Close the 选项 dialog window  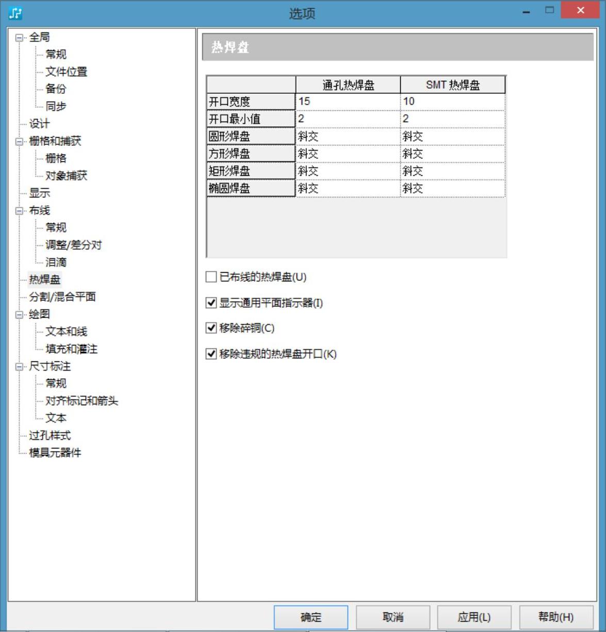point(580,10)
